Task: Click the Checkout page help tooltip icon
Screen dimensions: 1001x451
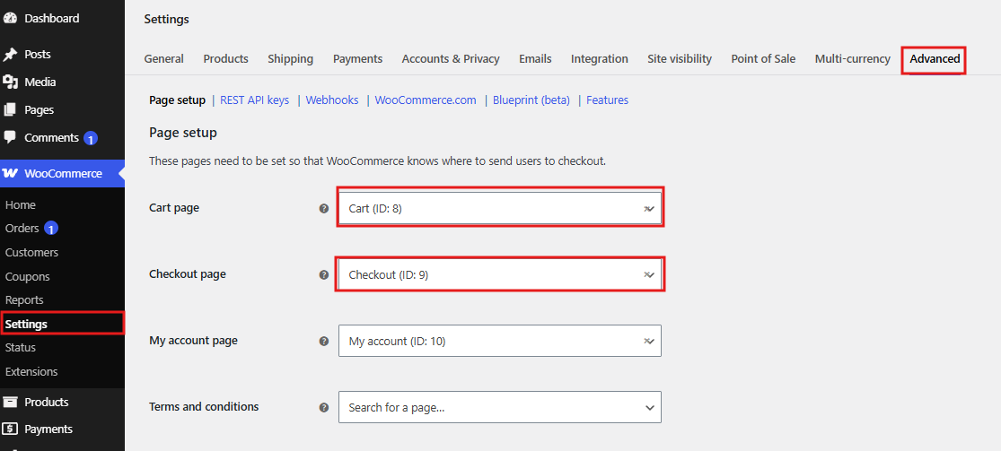Action: [x=324, y=274]
